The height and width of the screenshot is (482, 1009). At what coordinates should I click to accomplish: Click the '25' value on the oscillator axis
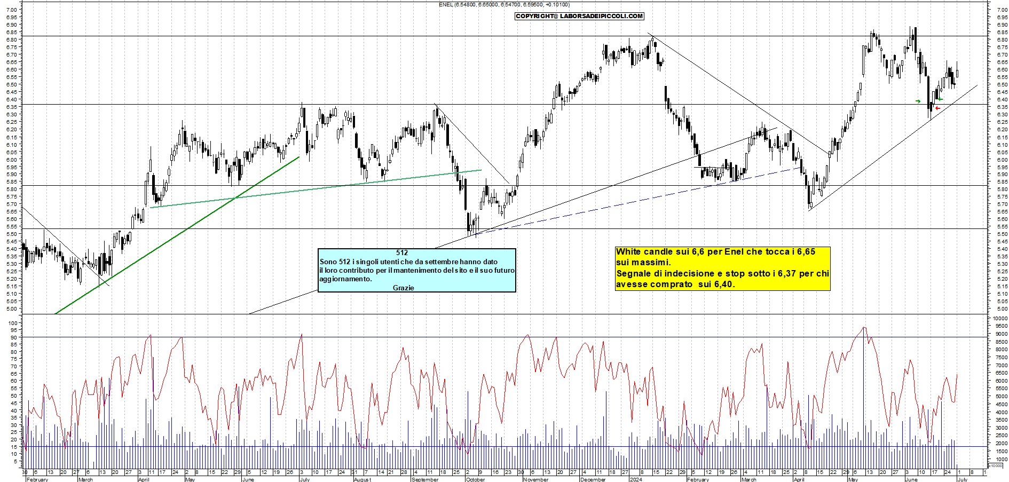click(x=14, y=432)
